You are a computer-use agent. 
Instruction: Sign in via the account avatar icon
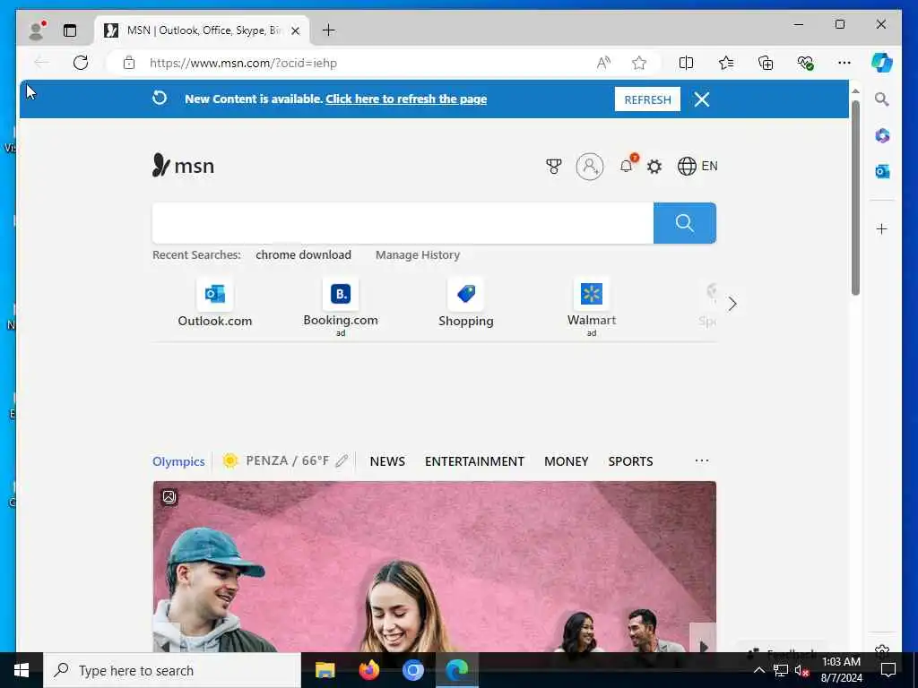click(590, 167)
